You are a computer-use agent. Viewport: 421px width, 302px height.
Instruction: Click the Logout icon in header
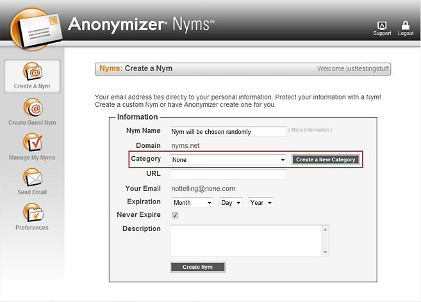point(406,25)
